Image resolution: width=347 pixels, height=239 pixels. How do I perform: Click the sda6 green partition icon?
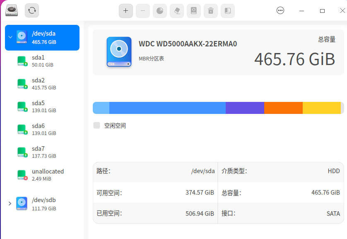click(22, 130)
